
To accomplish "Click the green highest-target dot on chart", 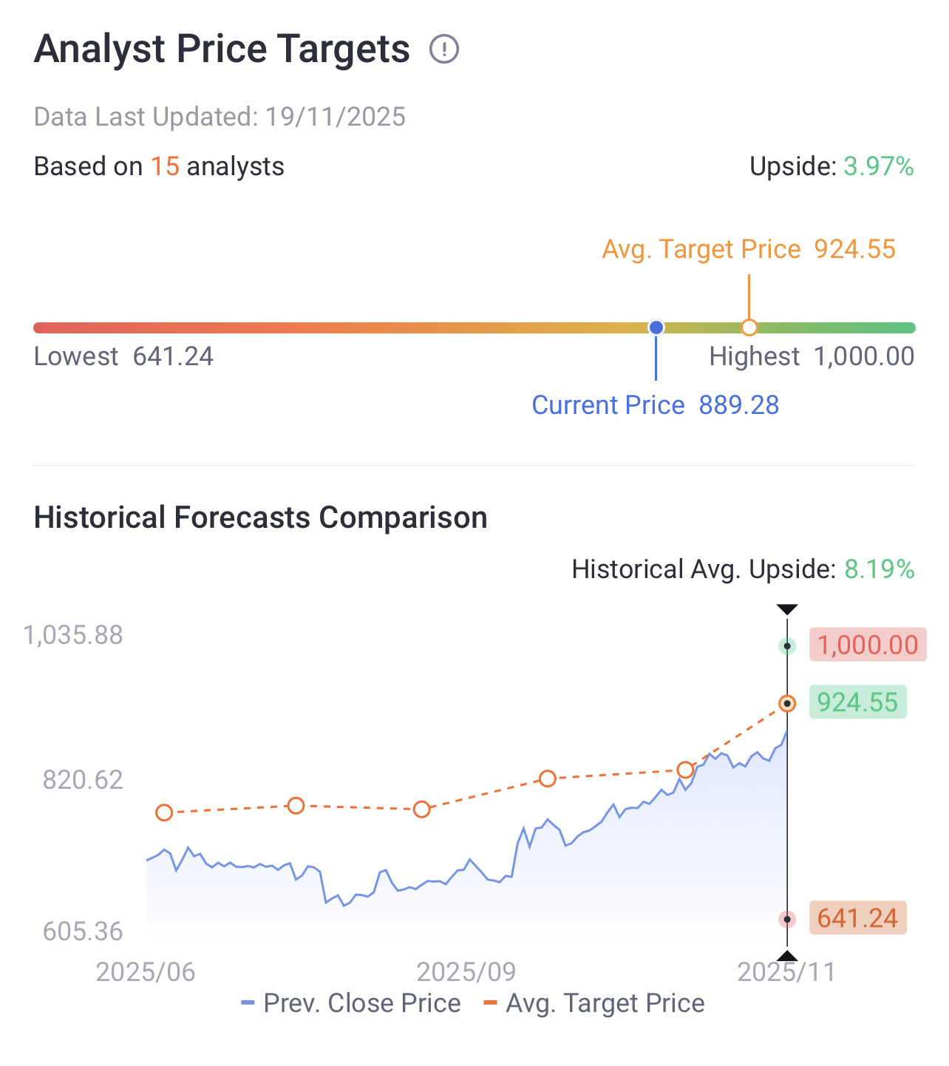I will tap(787, 646).
